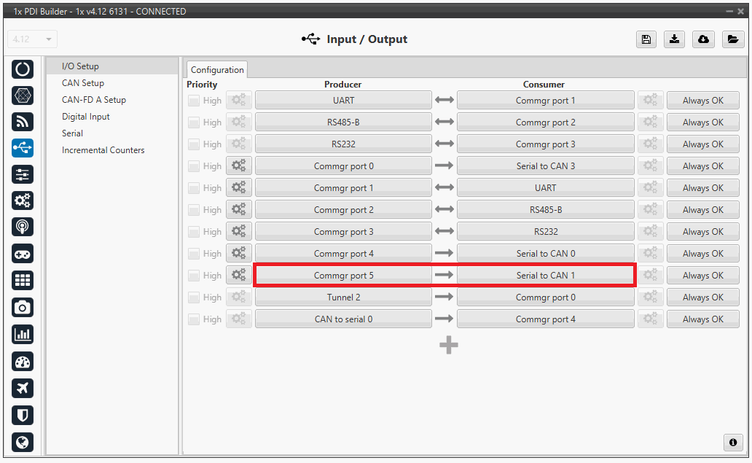Select CAN Setup in the left panel
This screenshot has width=752, height=463.
click(x=83, y=83)
